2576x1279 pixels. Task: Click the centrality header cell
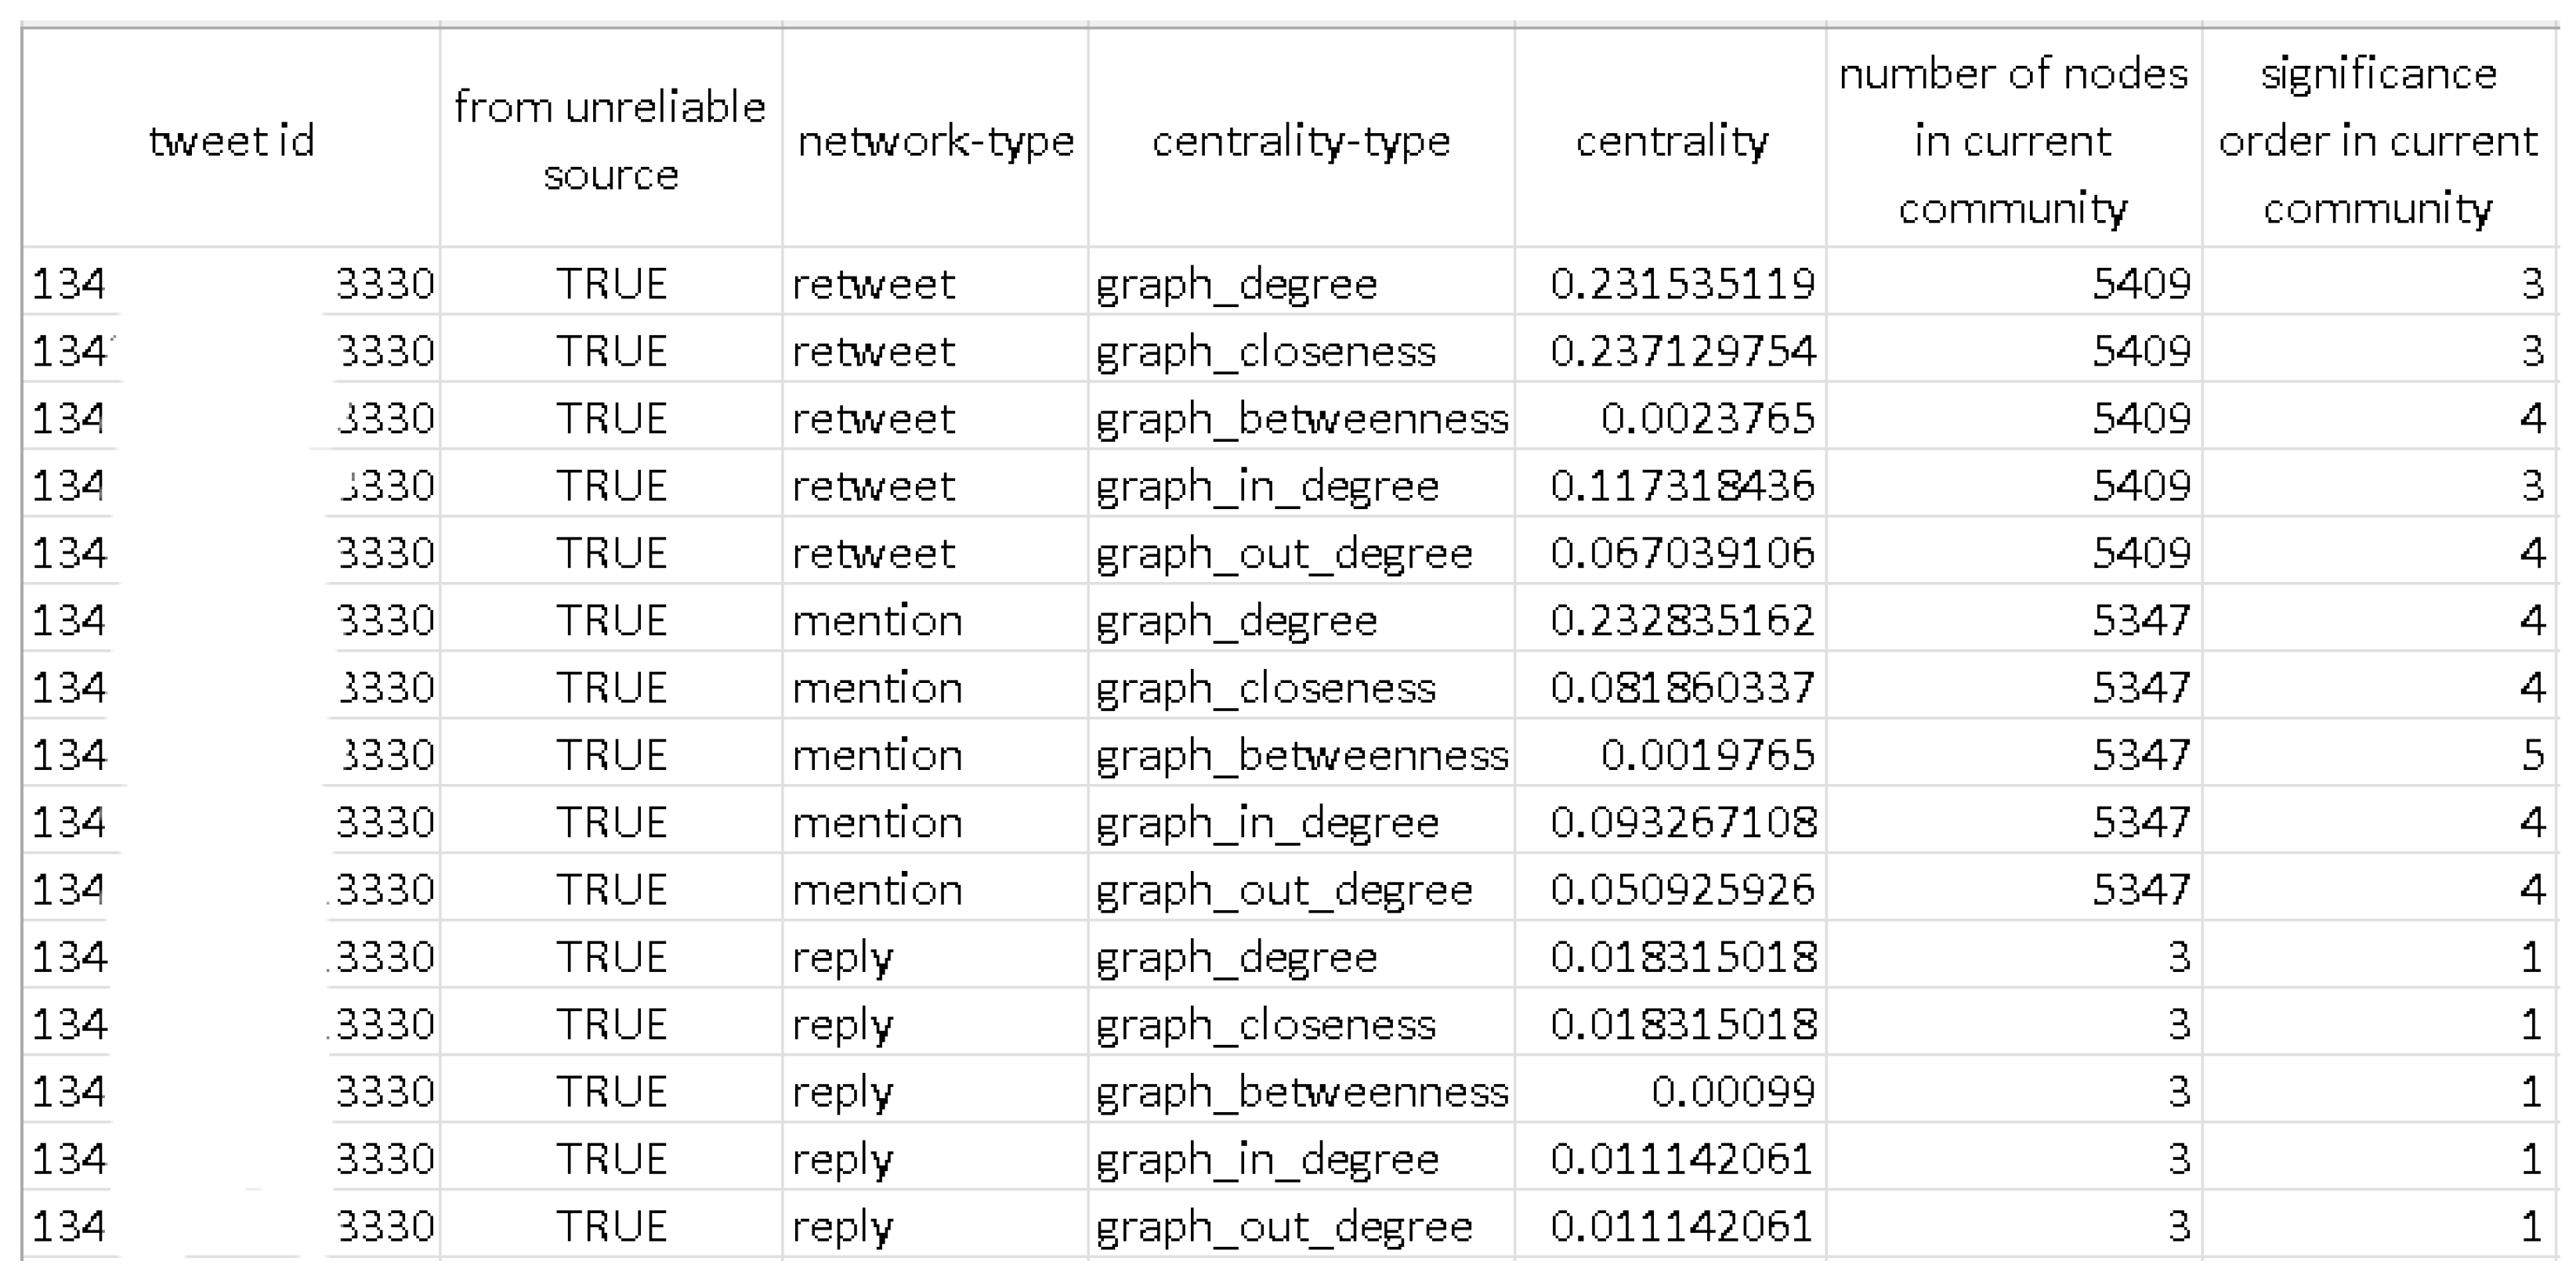(x=1671, y=139)
